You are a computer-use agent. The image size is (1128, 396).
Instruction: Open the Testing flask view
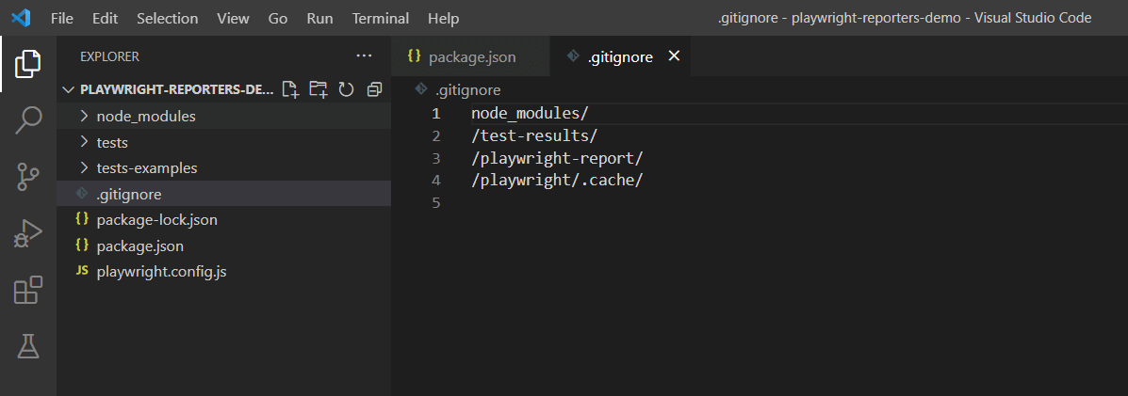pyautogui.click(x=28, y=346)
